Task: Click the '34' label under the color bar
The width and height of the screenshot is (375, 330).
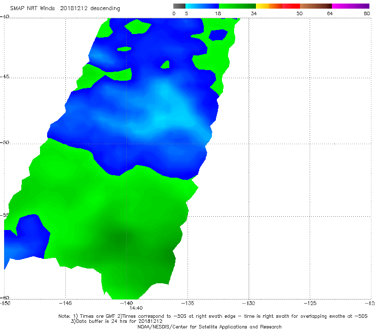Action: (254, 13)
